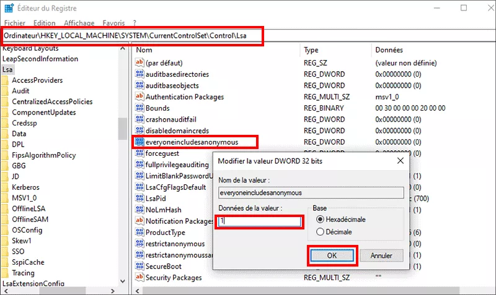Click the string value icon for Authentication Packages

click(x=139, y=96)
